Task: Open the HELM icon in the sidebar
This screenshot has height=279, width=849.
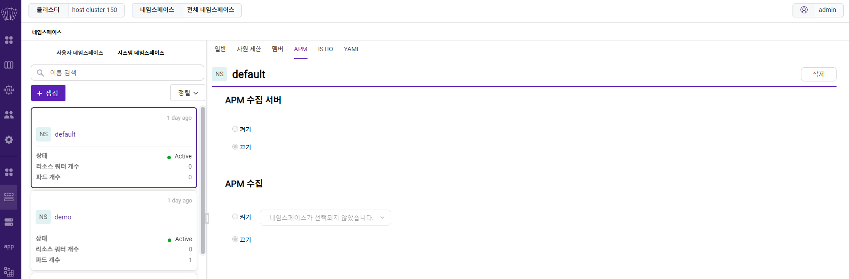Action: tap(9, 90)
